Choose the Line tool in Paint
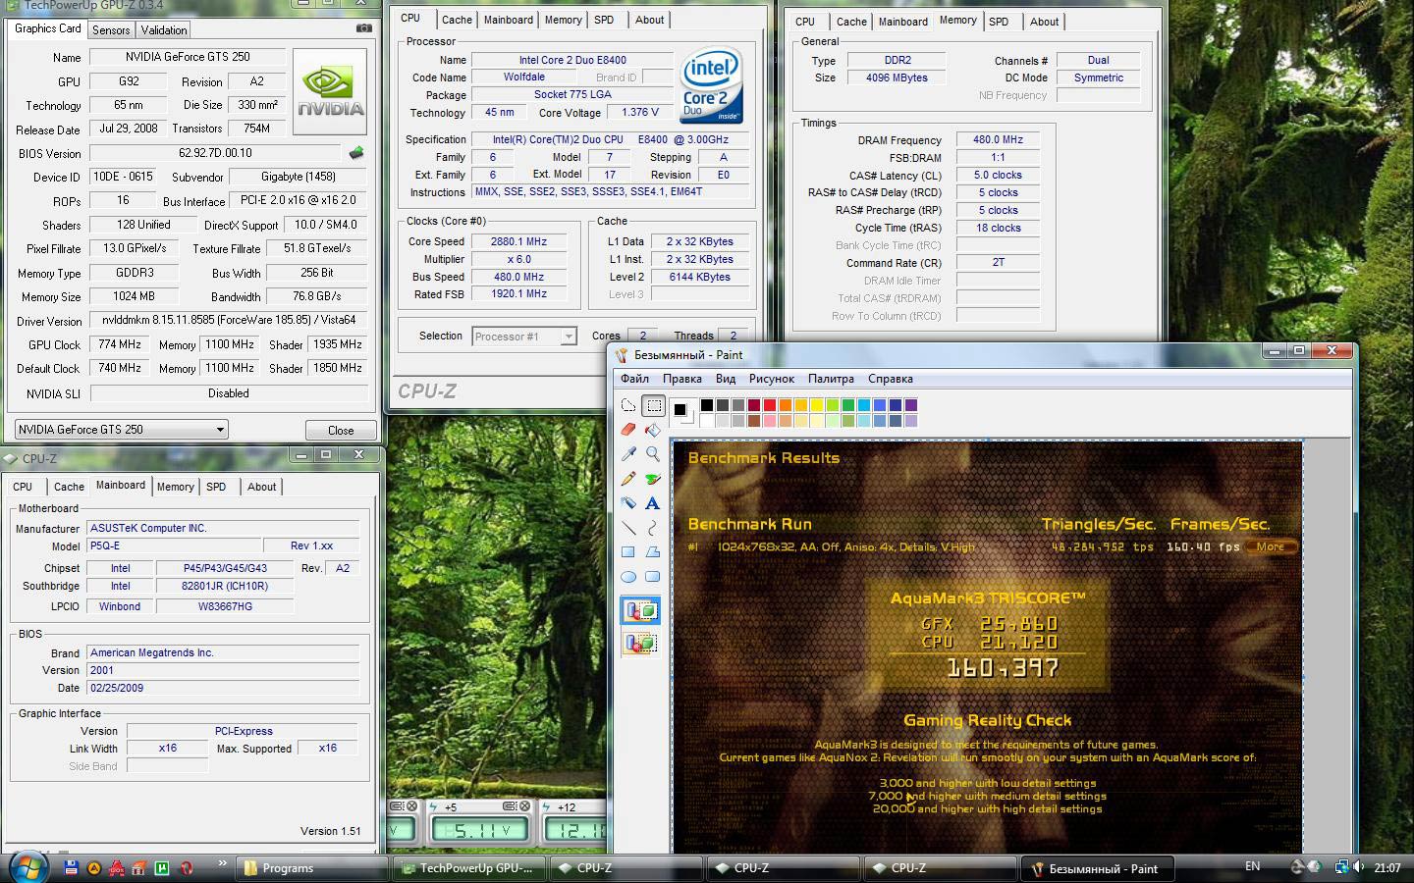 tap(628, 528)
